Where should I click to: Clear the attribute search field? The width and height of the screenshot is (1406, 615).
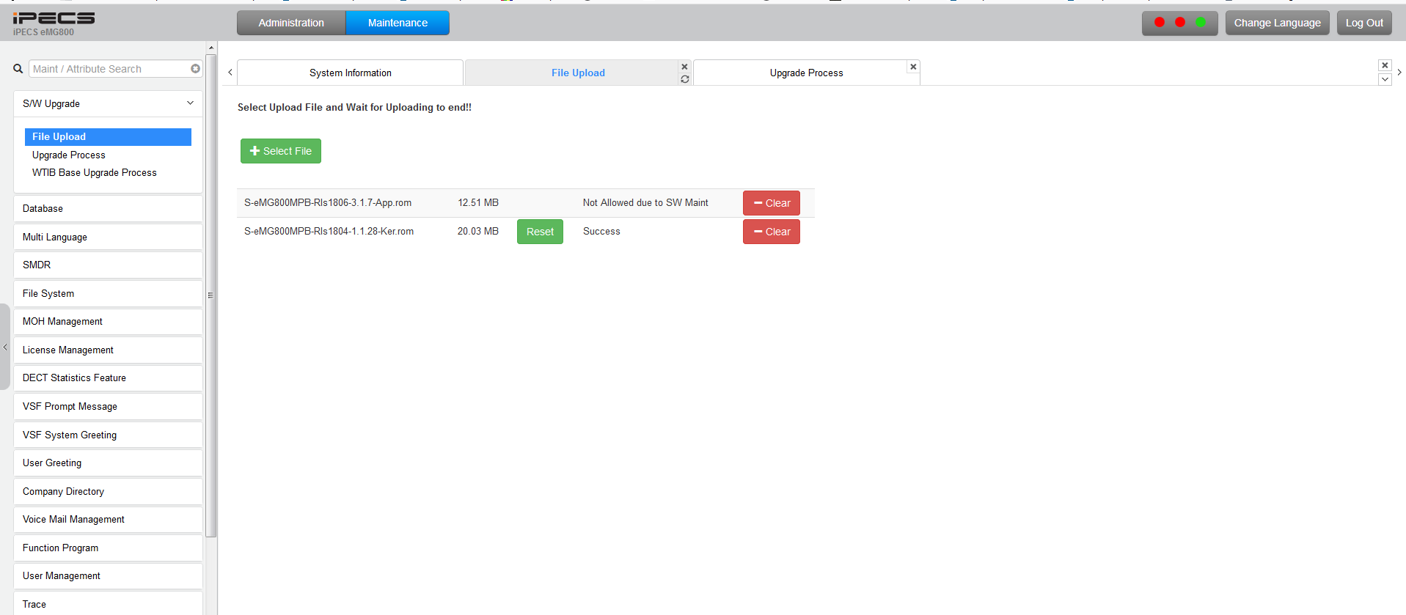coord(195,69)
